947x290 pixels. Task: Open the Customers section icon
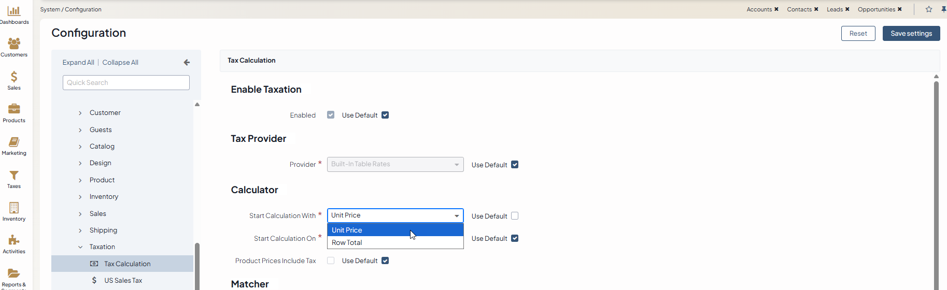click(x=14, y=44)
